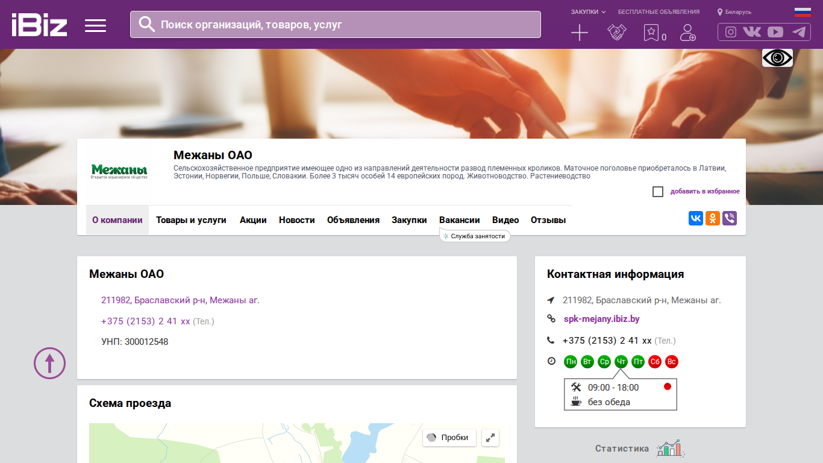Viewport: 823px width, 463px height.
Task: Switch language via Russian flag
Action: [x=803, y=12]
